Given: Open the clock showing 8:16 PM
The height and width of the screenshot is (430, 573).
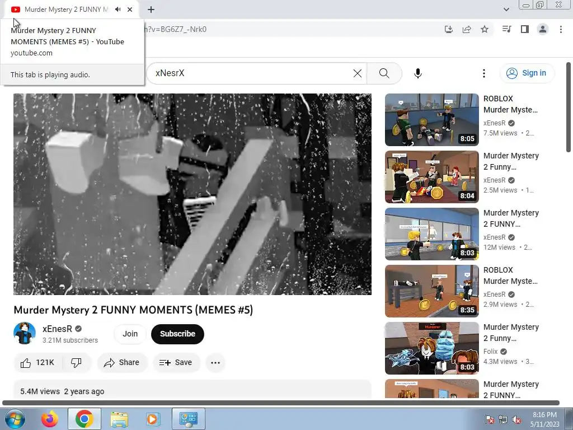Looking at the screenshot, I should [544, 419].
